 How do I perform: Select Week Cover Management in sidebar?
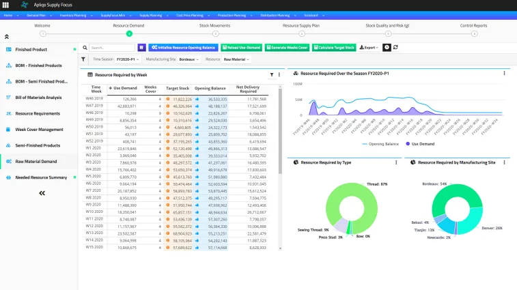pyautogui.click(x=38, y=129)
